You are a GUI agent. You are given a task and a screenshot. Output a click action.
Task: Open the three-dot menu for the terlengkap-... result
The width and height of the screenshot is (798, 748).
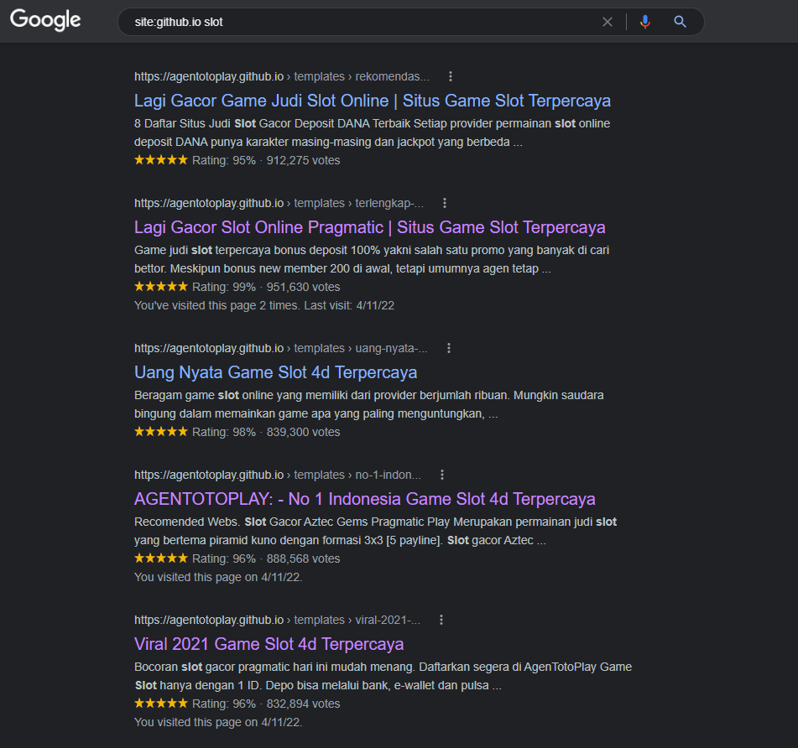click(445, 203)
